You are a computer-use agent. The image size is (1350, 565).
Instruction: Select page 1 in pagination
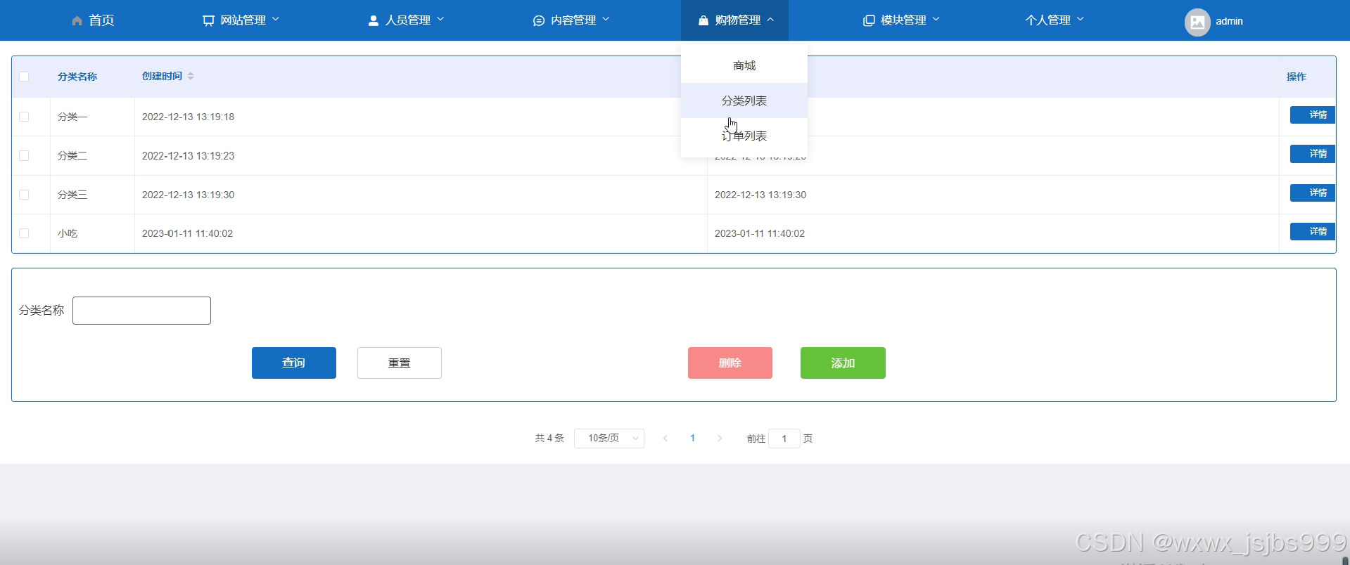coord(693,439)
